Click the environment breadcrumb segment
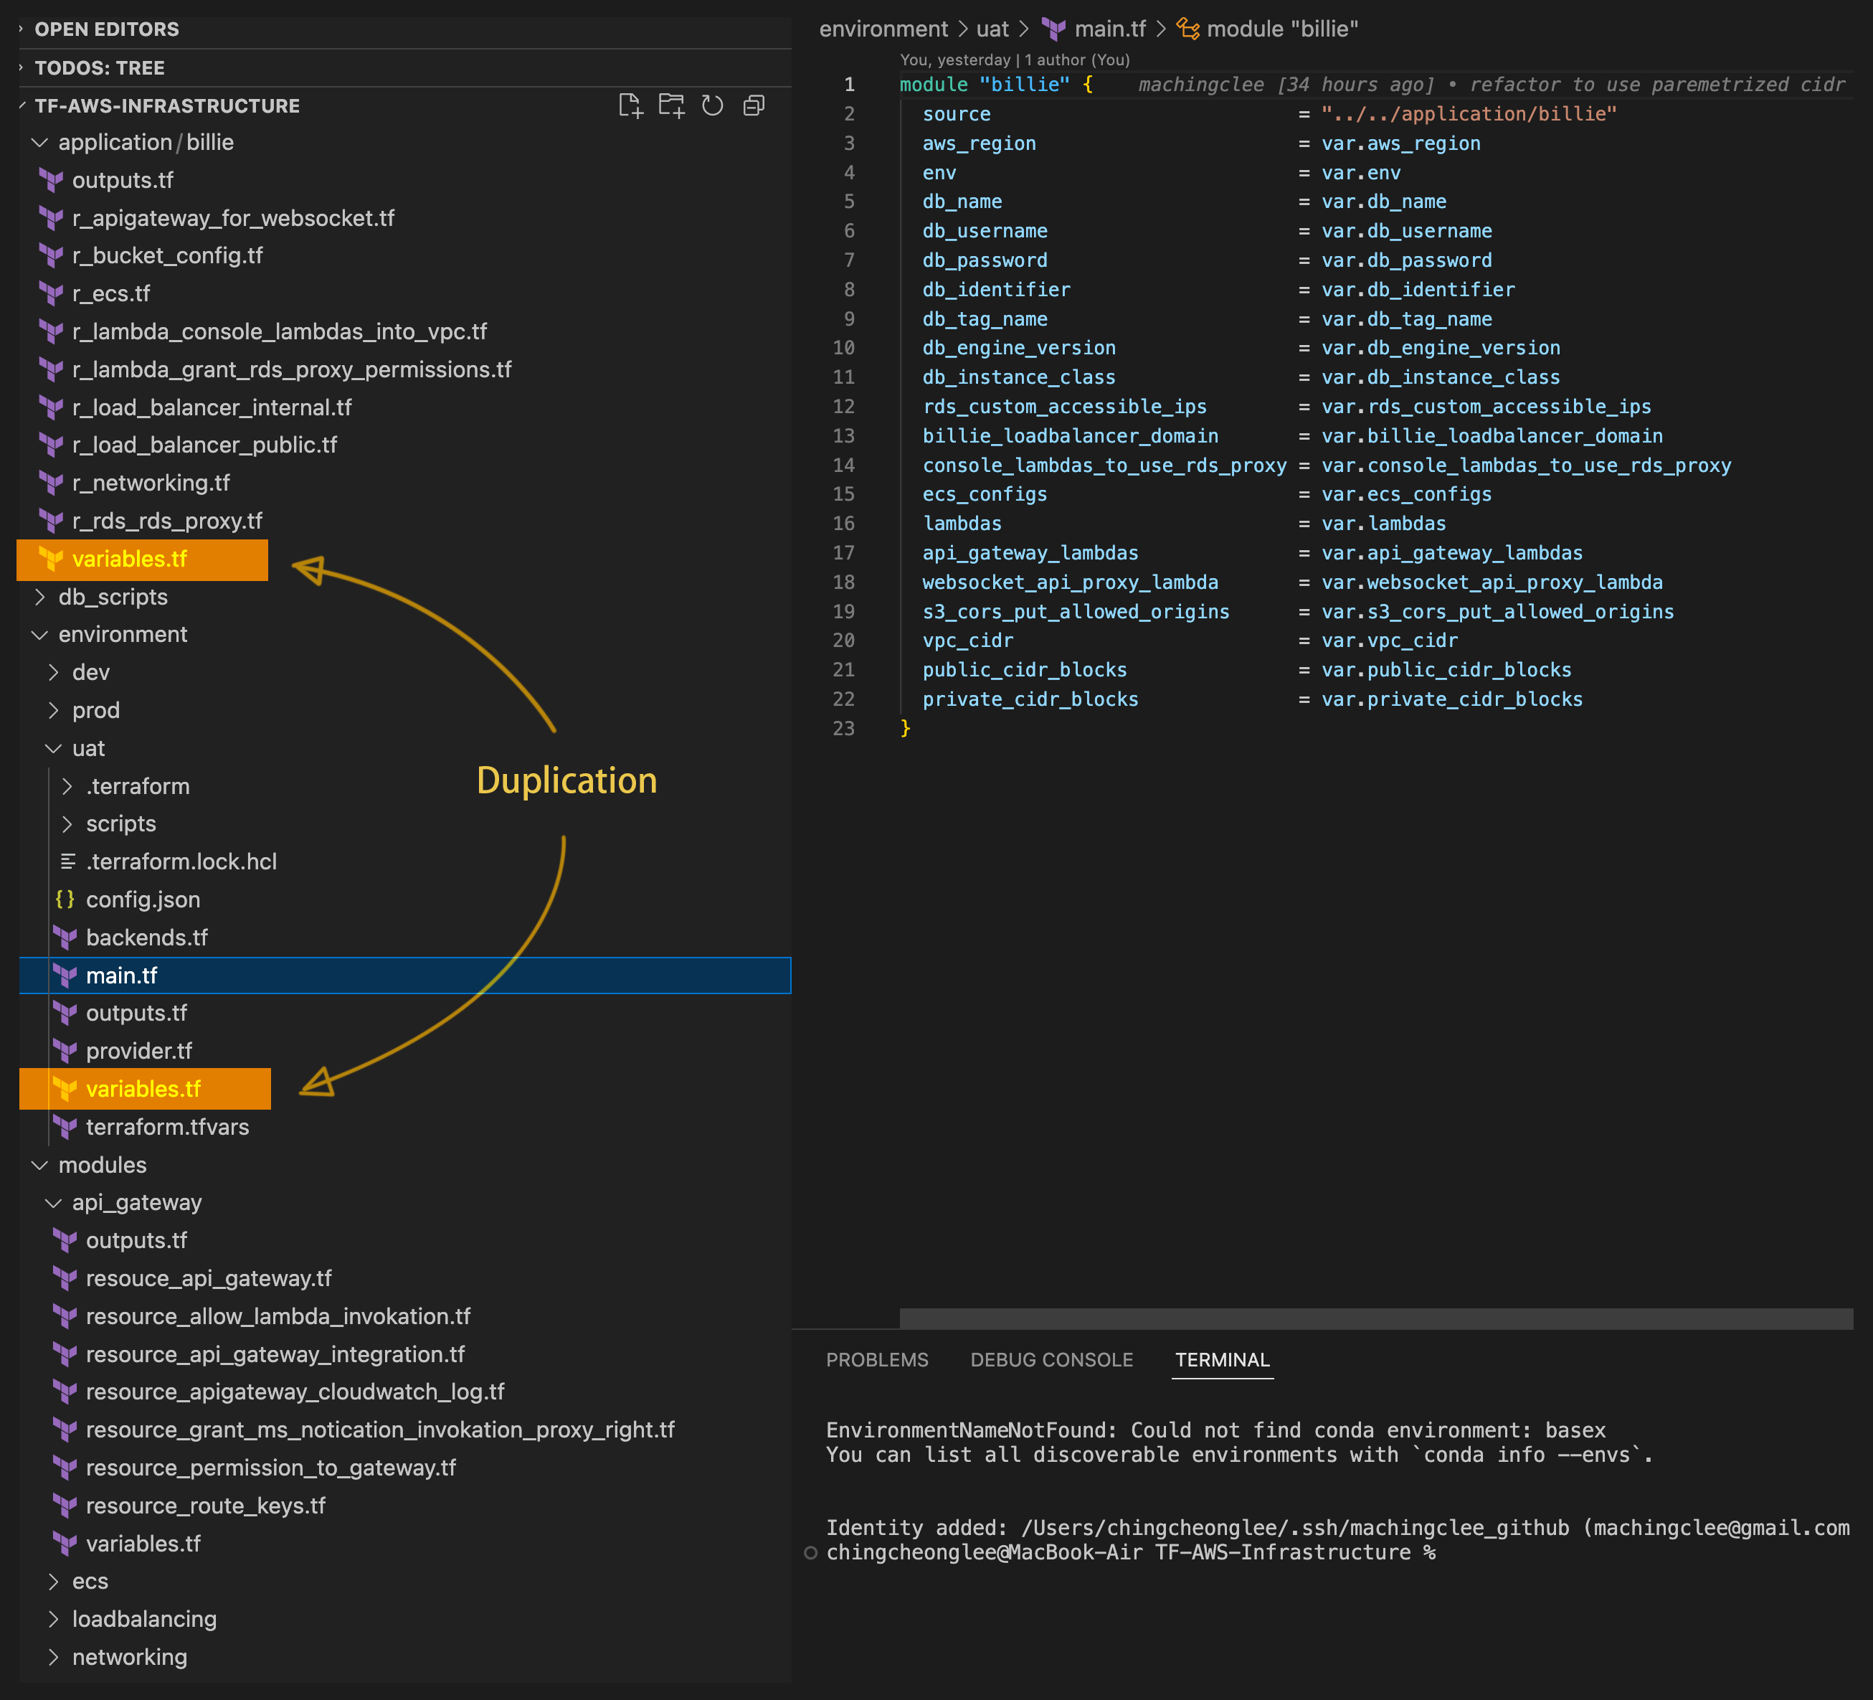The image size is (1873, 1700). pos(883,29)
